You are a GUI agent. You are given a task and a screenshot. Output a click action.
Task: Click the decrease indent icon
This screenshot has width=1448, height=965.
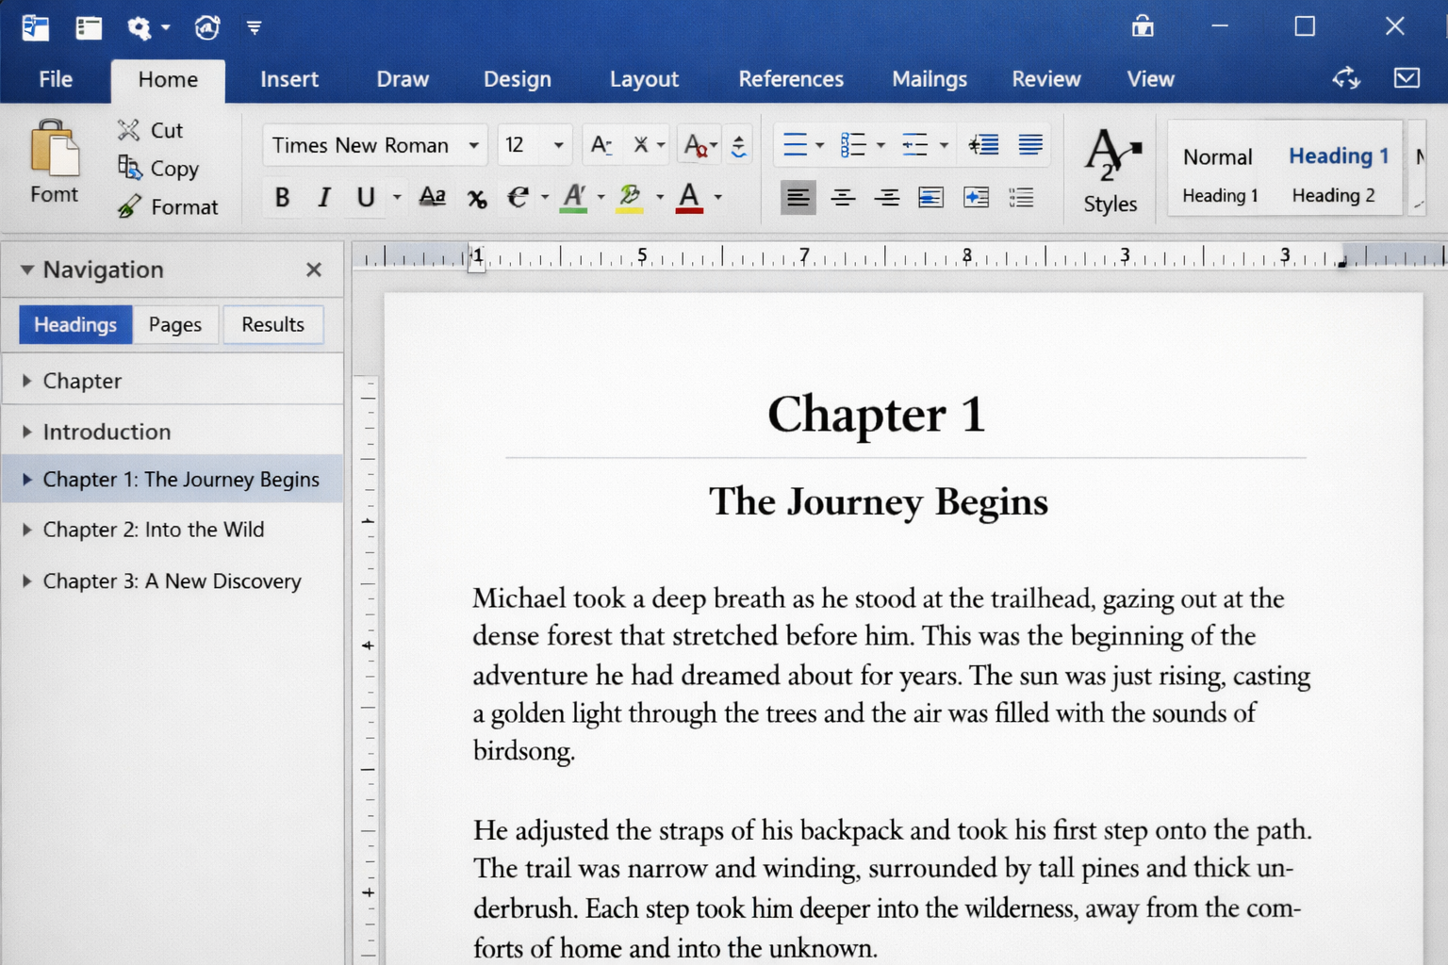(983, 144)
